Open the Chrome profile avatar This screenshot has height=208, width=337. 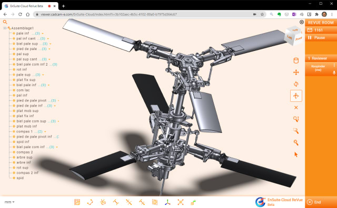(x=324, y=14)
